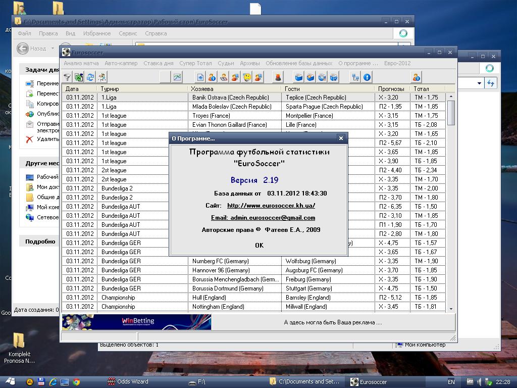Launch Internet Explorer from quick launch
The height and width of the screenshot is (388, 517).
point(53,382)
